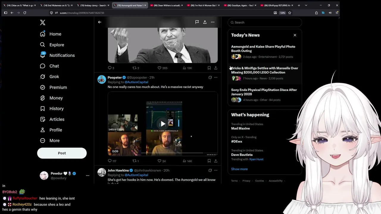The height and width of the screenshot is (214, 381).
Task: Open the Asmongold and Kaise photo booth story
Action: tap(265, 52)
